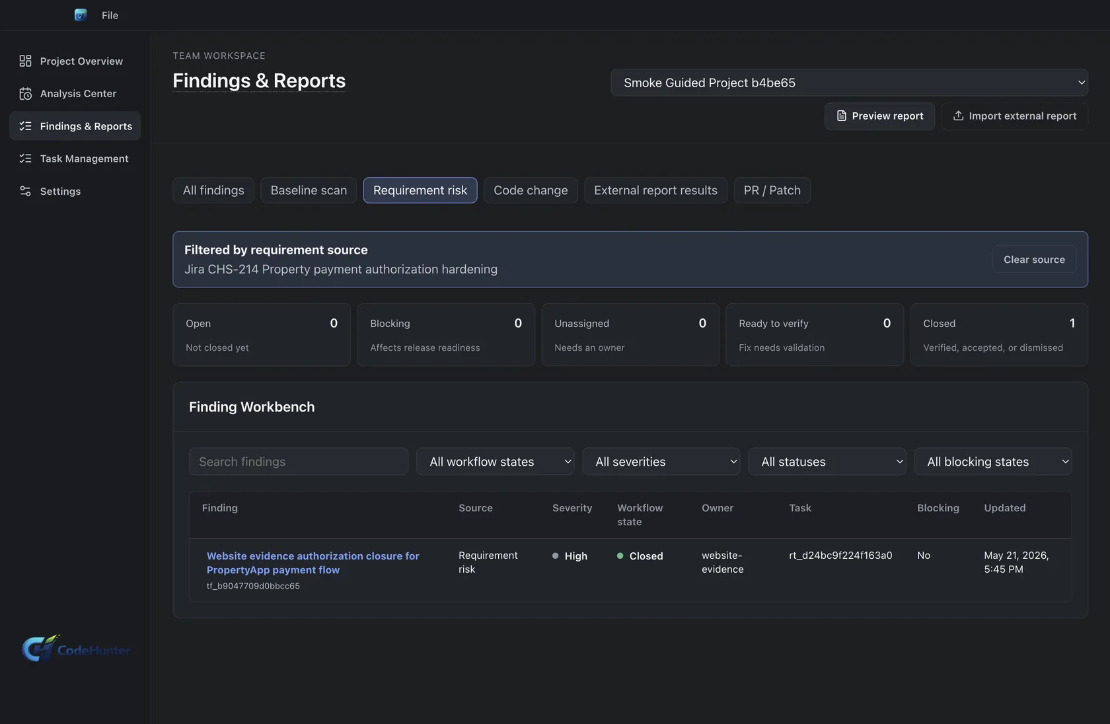
Task: Click the Closed summary card
Action: [999, 334]
